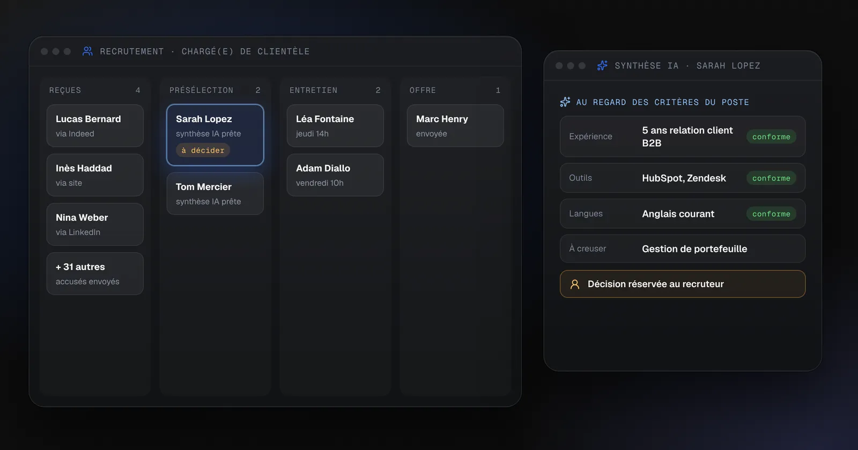Click 'envoyée' status under Marc Henry

[432, 133]
